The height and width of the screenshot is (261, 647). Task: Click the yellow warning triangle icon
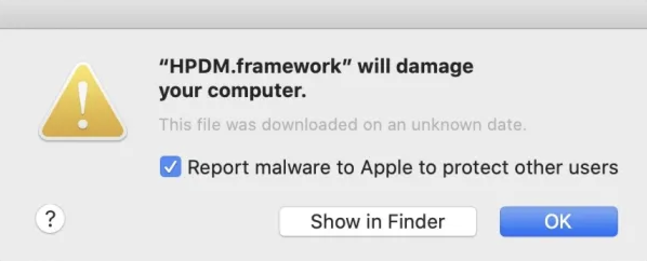coord(82,102)
